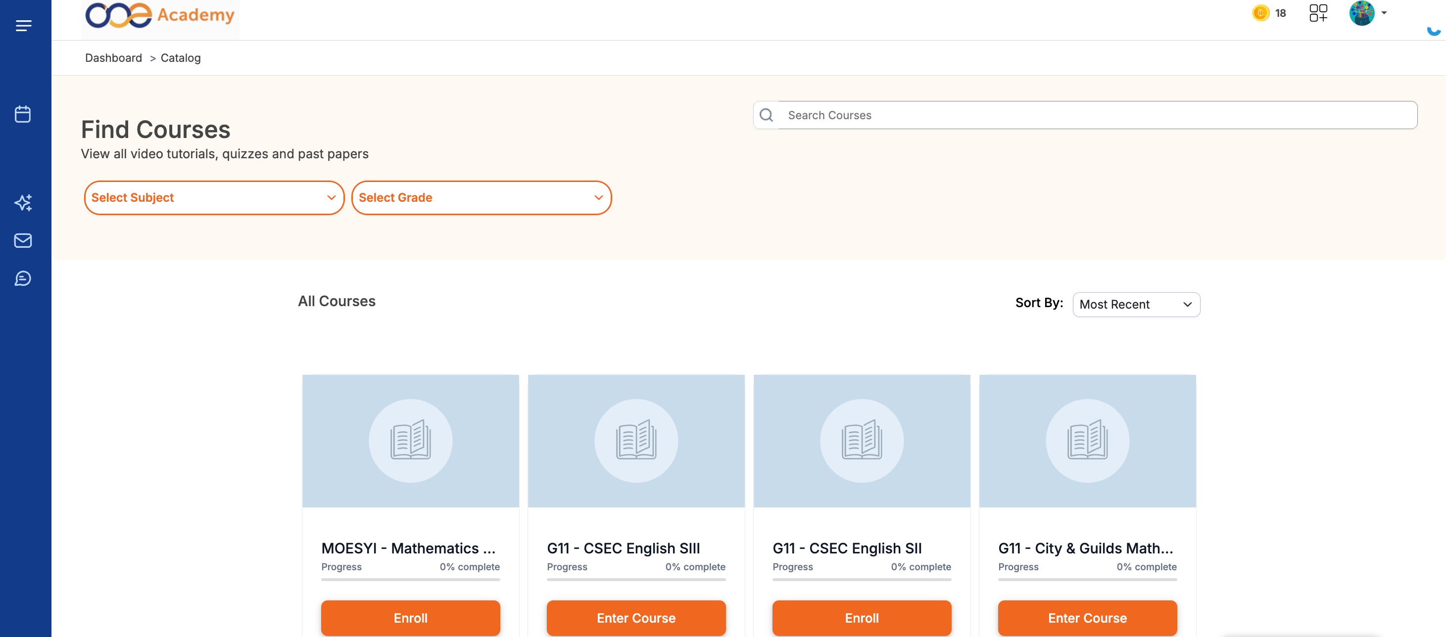Enroll in MOESYI Mathematics course
Viewport: 1446px width, 637px height.
click(410, 617)
